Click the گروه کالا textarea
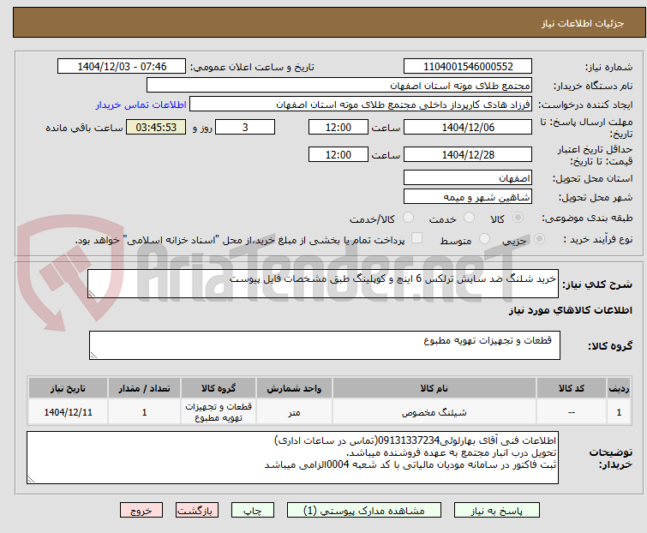 pos(325,345)
